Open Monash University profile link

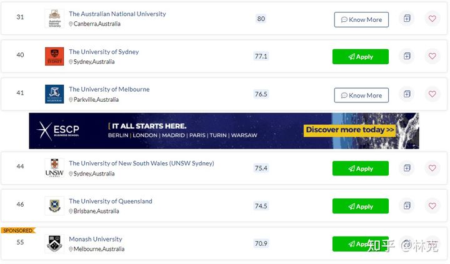(x=95, y=239)
